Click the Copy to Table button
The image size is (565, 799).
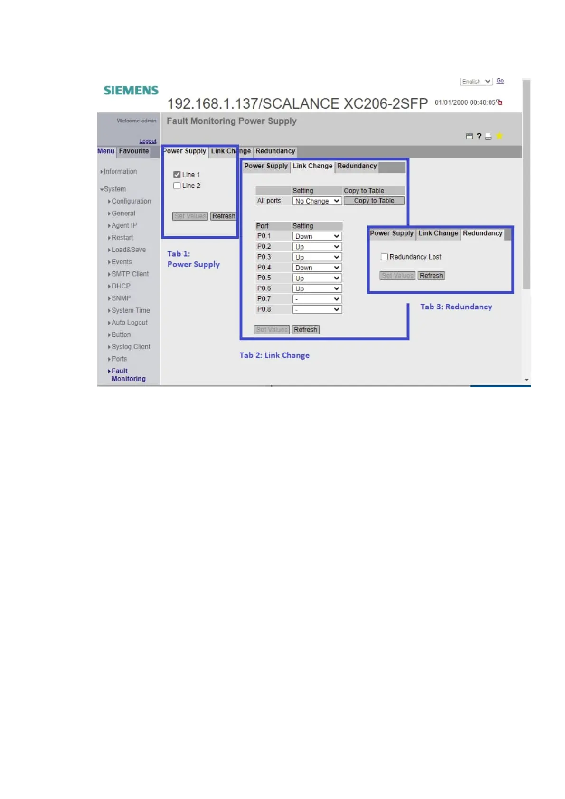374,201
